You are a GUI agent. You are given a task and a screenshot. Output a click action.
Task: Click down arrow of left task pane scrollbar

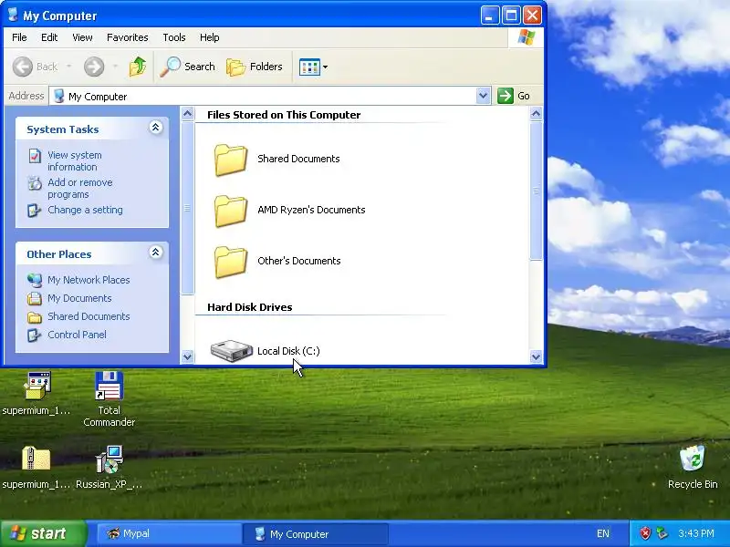(x=187, y=356)
